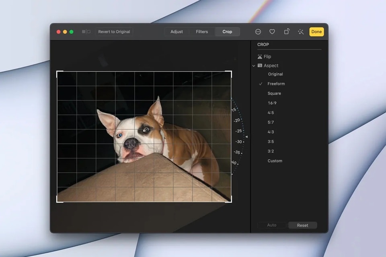Click the yellow minimize window button
This screenshot has width=386, height=257.
pos(65,32)
